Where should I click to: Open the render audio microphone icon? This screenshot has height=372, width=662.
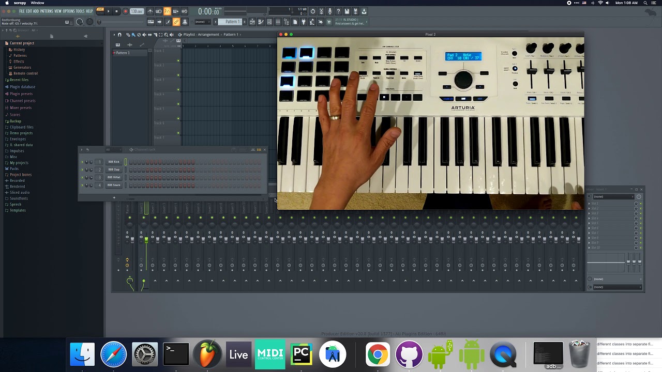[x=330, y=11]
